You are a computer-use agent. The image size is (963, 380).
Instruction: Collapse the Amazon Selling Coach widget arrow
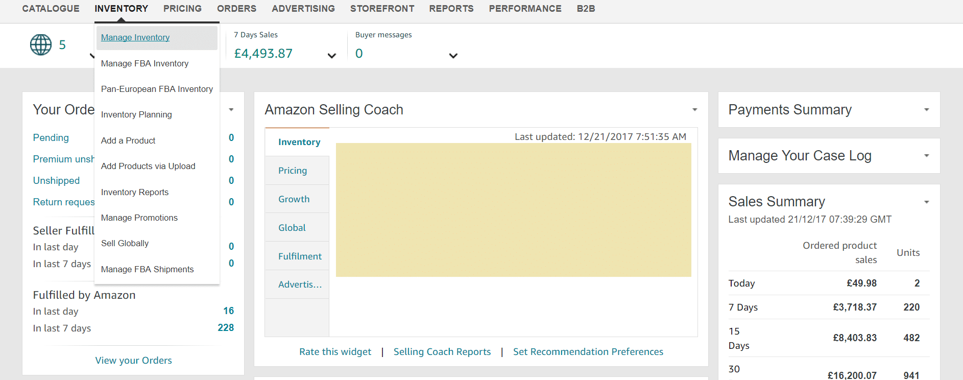coord(694,110)
